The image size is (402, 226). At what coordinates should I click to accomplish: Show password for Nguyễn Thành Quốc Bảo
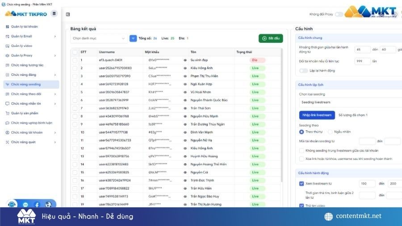coord(185,100)
